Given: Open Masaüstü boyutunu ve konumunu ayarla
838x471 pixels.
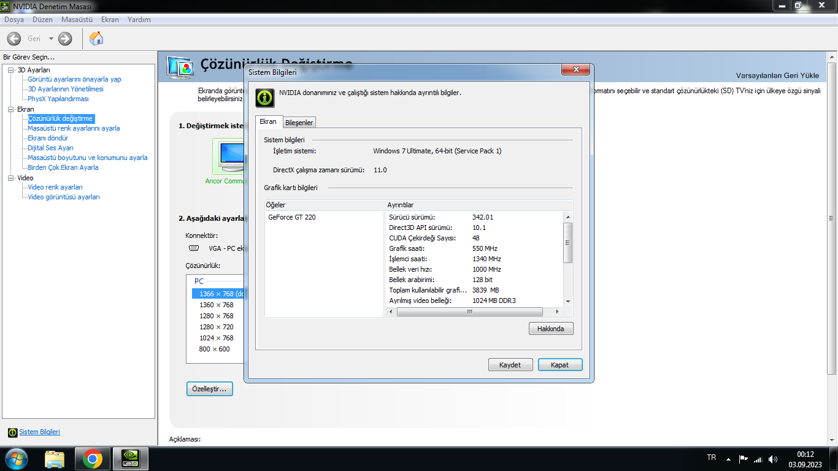Looking at the screenshot, I should (x=88, y=158).
